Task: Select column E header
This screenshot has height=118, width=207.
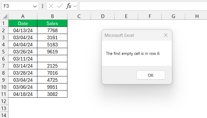Action: (126, 16)
